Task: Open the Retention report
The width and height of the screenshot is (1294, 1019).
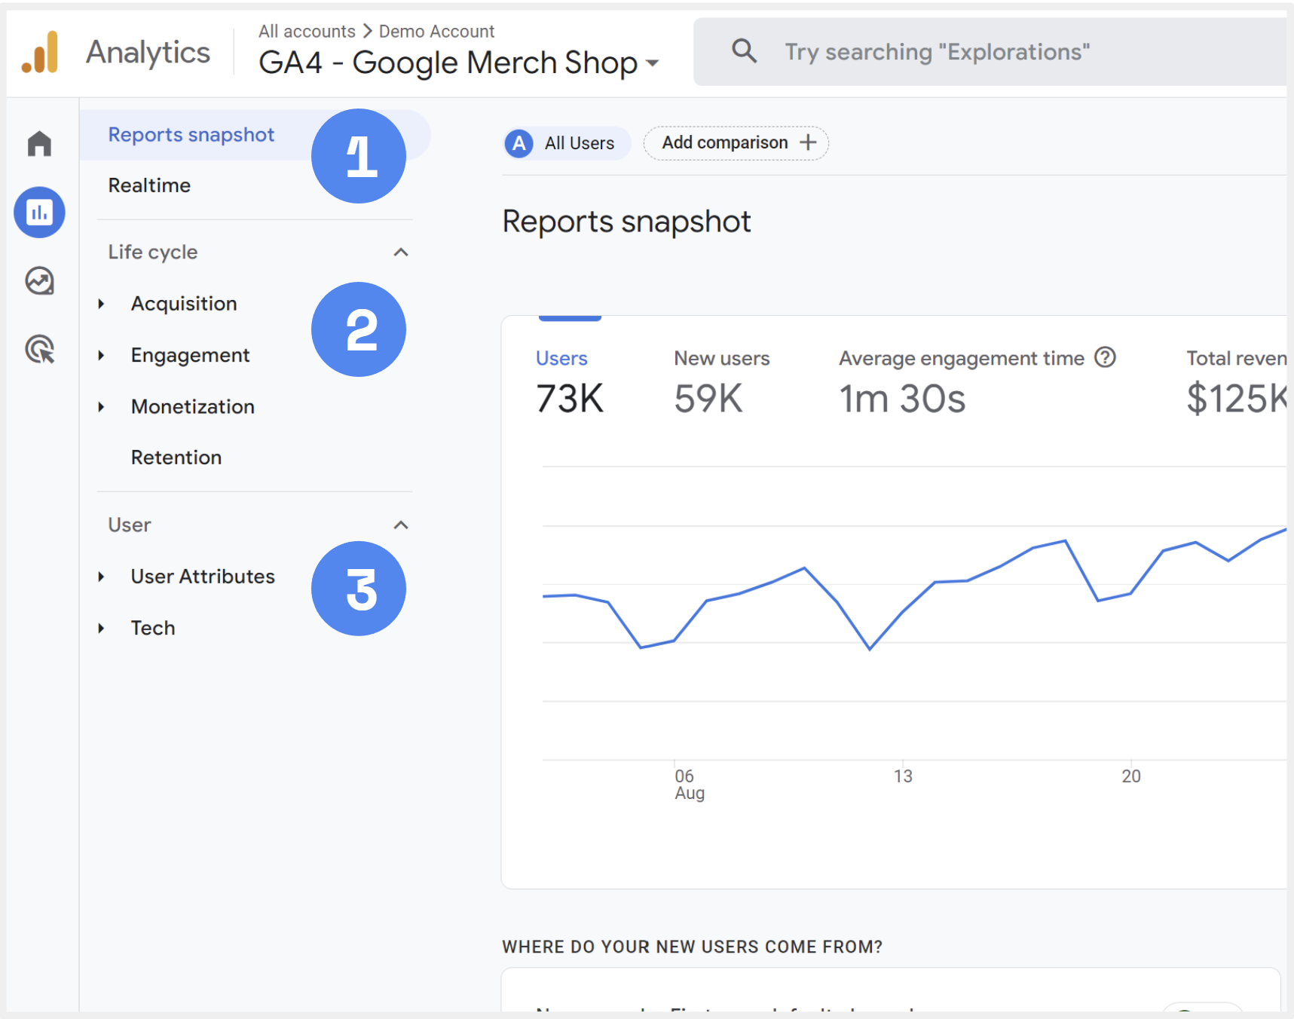Action: pyautogui.click(x=176, y=457)
